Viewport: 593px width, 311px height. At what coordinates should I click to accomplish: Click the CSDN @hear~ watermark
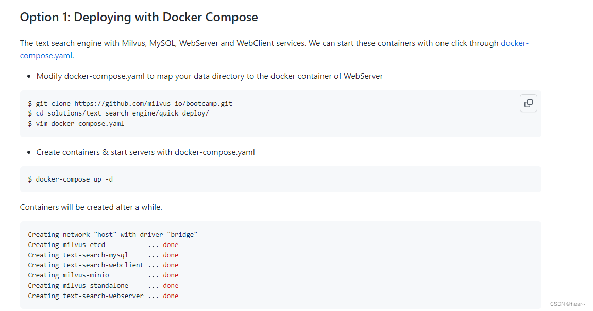567,304
